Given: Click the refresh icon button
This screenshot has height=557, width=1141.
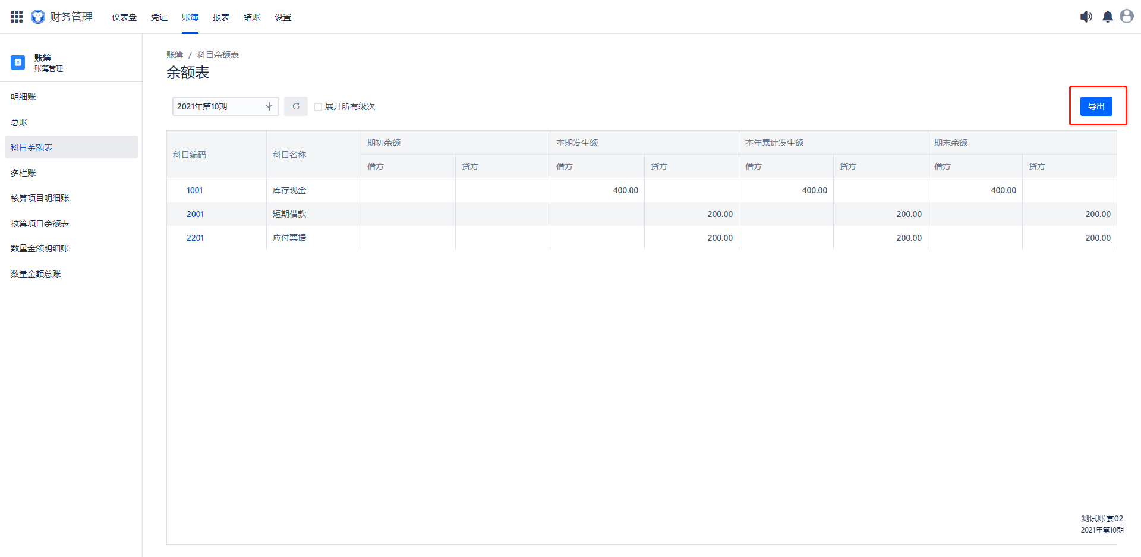Looking at the screenshot, I should coord(295,106).
